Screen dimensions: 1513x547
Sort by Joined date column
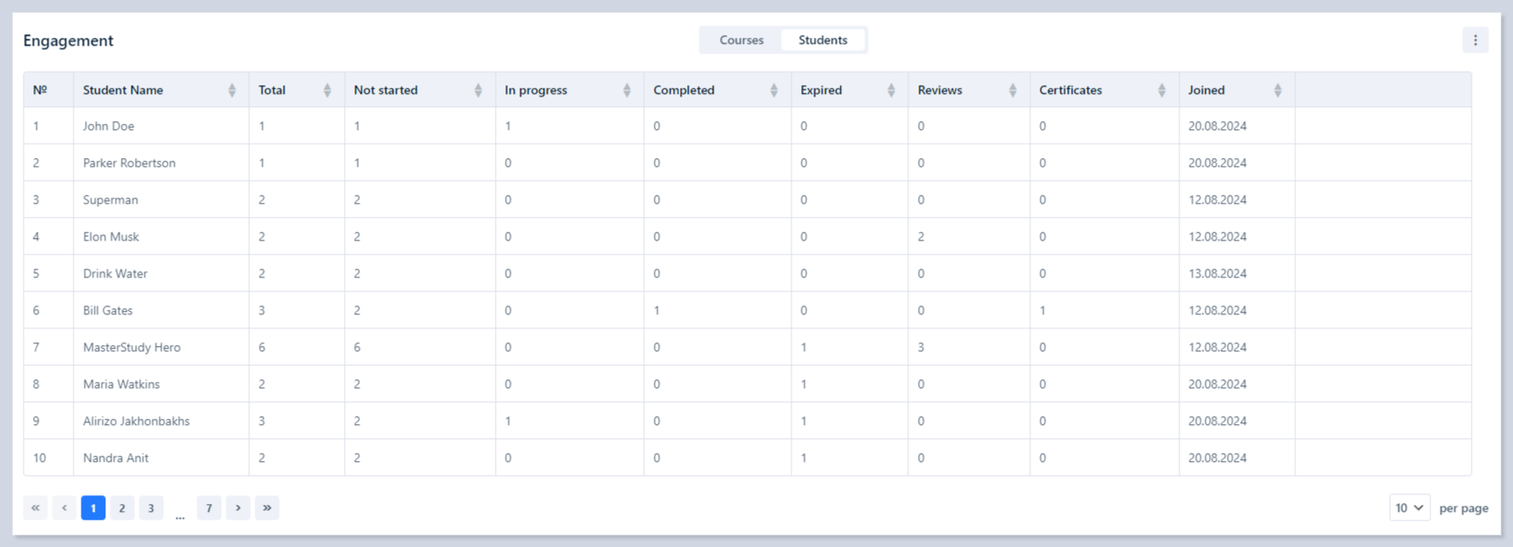pos(1277,90)
